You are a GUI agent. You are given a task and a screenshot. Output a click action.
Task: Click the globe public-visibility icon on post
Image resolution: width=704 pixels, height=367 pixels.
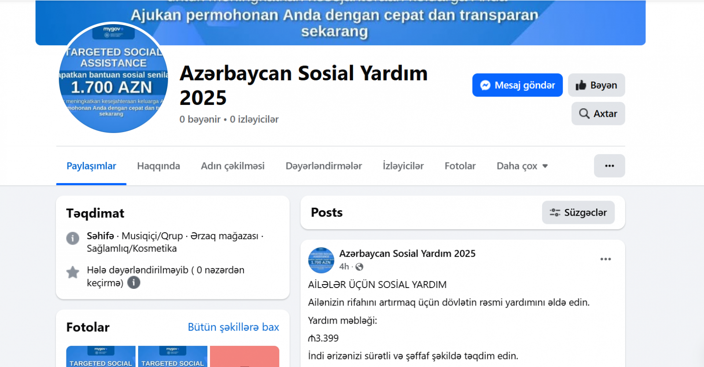pyautogui.click(x=359, y=267)
